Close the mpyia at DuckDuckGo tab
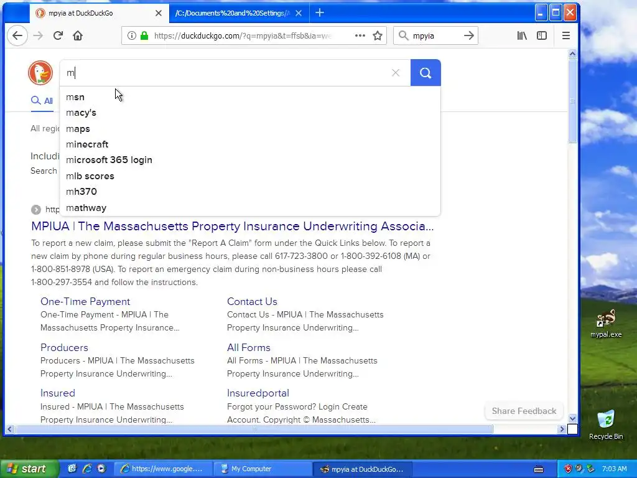The width and height of the screenshot is (637, 478). point(159,13)
